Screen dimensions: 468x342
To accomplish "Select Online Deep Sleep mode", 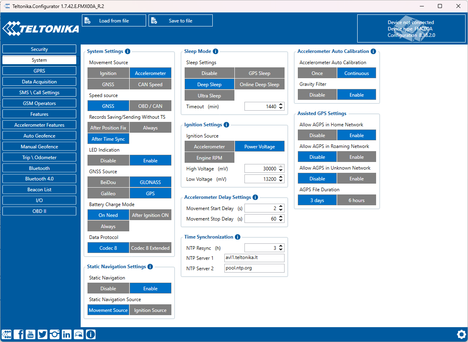I will pyautogui.click(x=259, y=84).
